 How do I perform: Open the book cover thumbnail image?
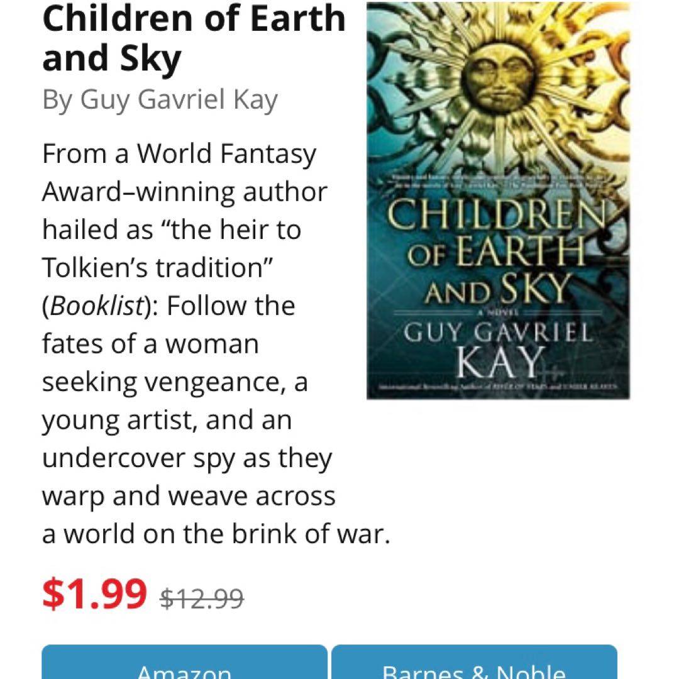coord(498,201)
